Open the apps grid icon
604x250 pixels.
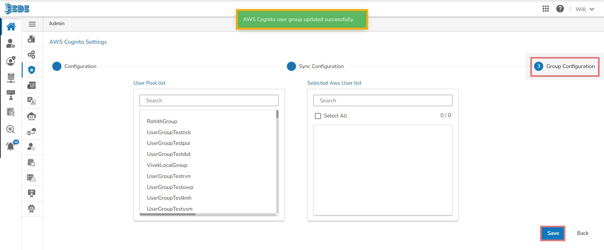pos(546,9)
